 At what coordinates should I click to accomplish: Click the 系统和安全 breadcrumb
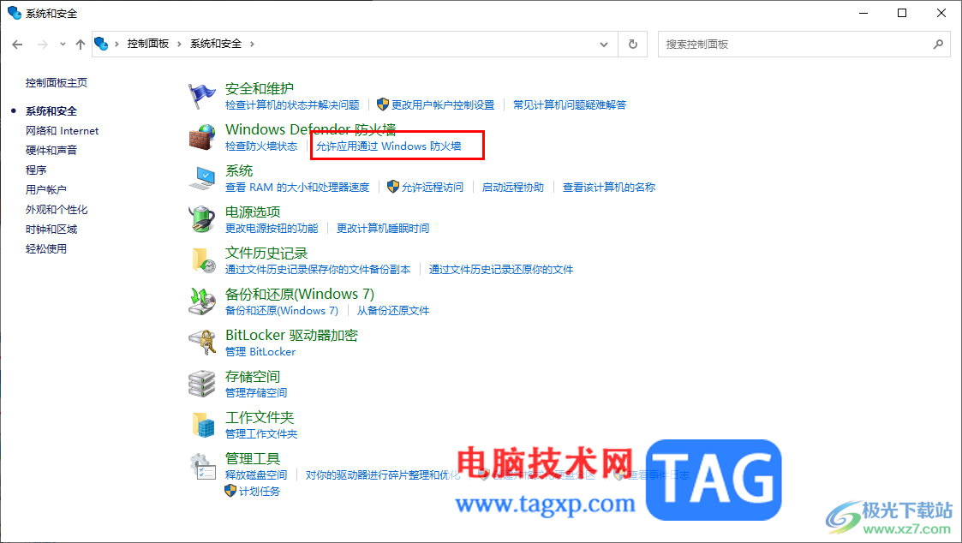tap(216, 44)
